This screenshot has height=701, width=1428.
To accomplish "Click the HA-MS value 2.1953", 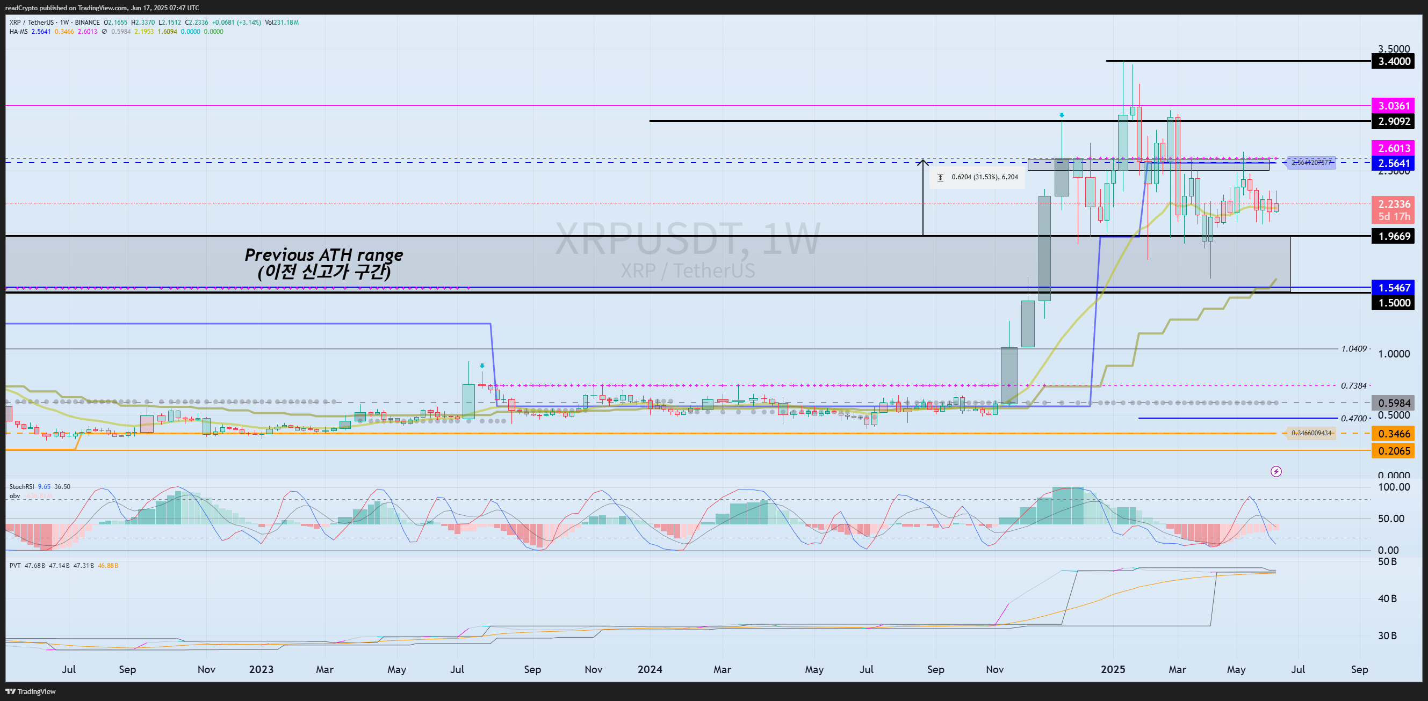I will [x=144, y=32].
